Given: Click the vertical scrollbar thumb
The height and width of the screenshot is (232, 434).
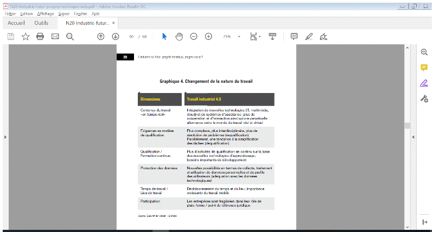Looking at the screenshot, I should point(407,125).
